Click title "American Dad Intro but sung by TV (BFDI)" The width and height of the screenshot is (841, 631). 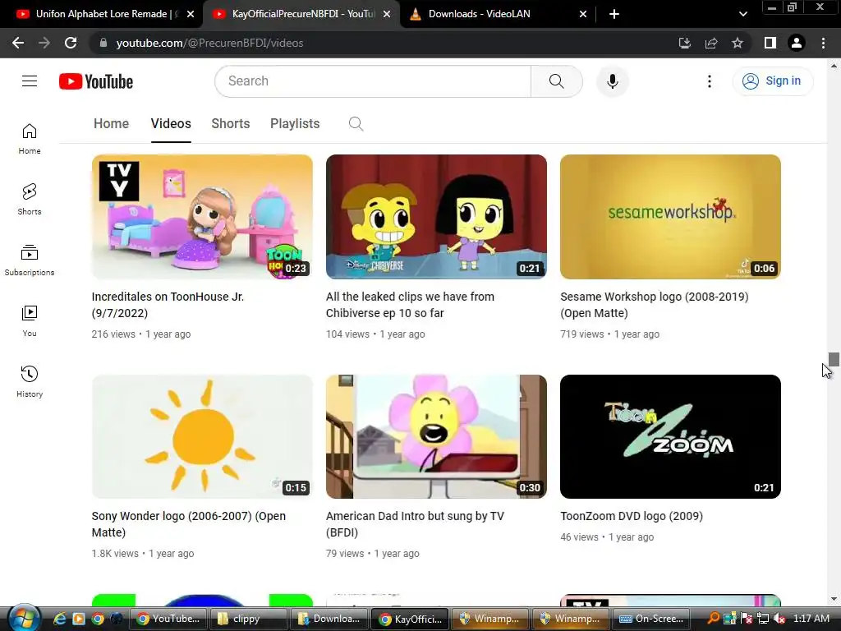pyautogui.click(x=415, y=524)
